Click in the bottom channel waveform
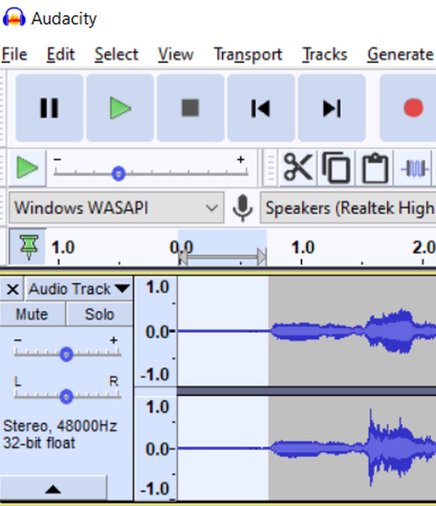Screen dimensions: 436x506 307,448
